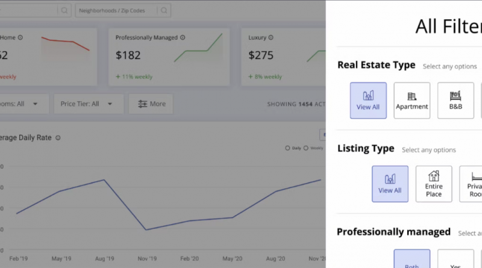Click the '+ 8% weekly' text

[x=265, y=77]
